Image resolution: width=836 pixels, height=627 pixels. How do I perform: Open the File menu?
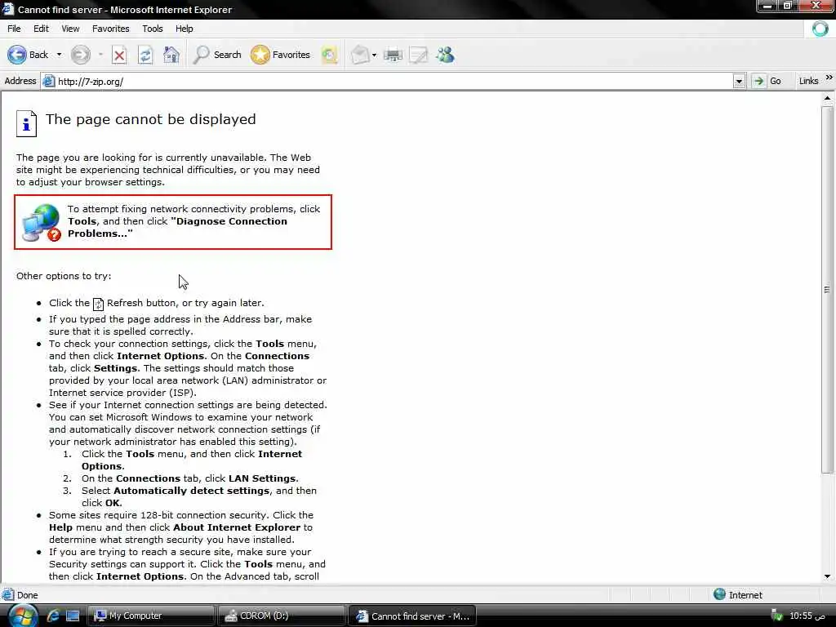point(14,29)
